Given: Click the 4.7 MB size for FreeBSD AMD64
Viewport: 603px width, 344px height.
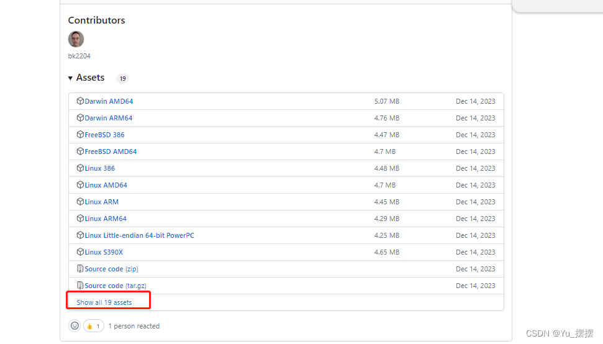Looking at the screenshot, I should [385, 152].
